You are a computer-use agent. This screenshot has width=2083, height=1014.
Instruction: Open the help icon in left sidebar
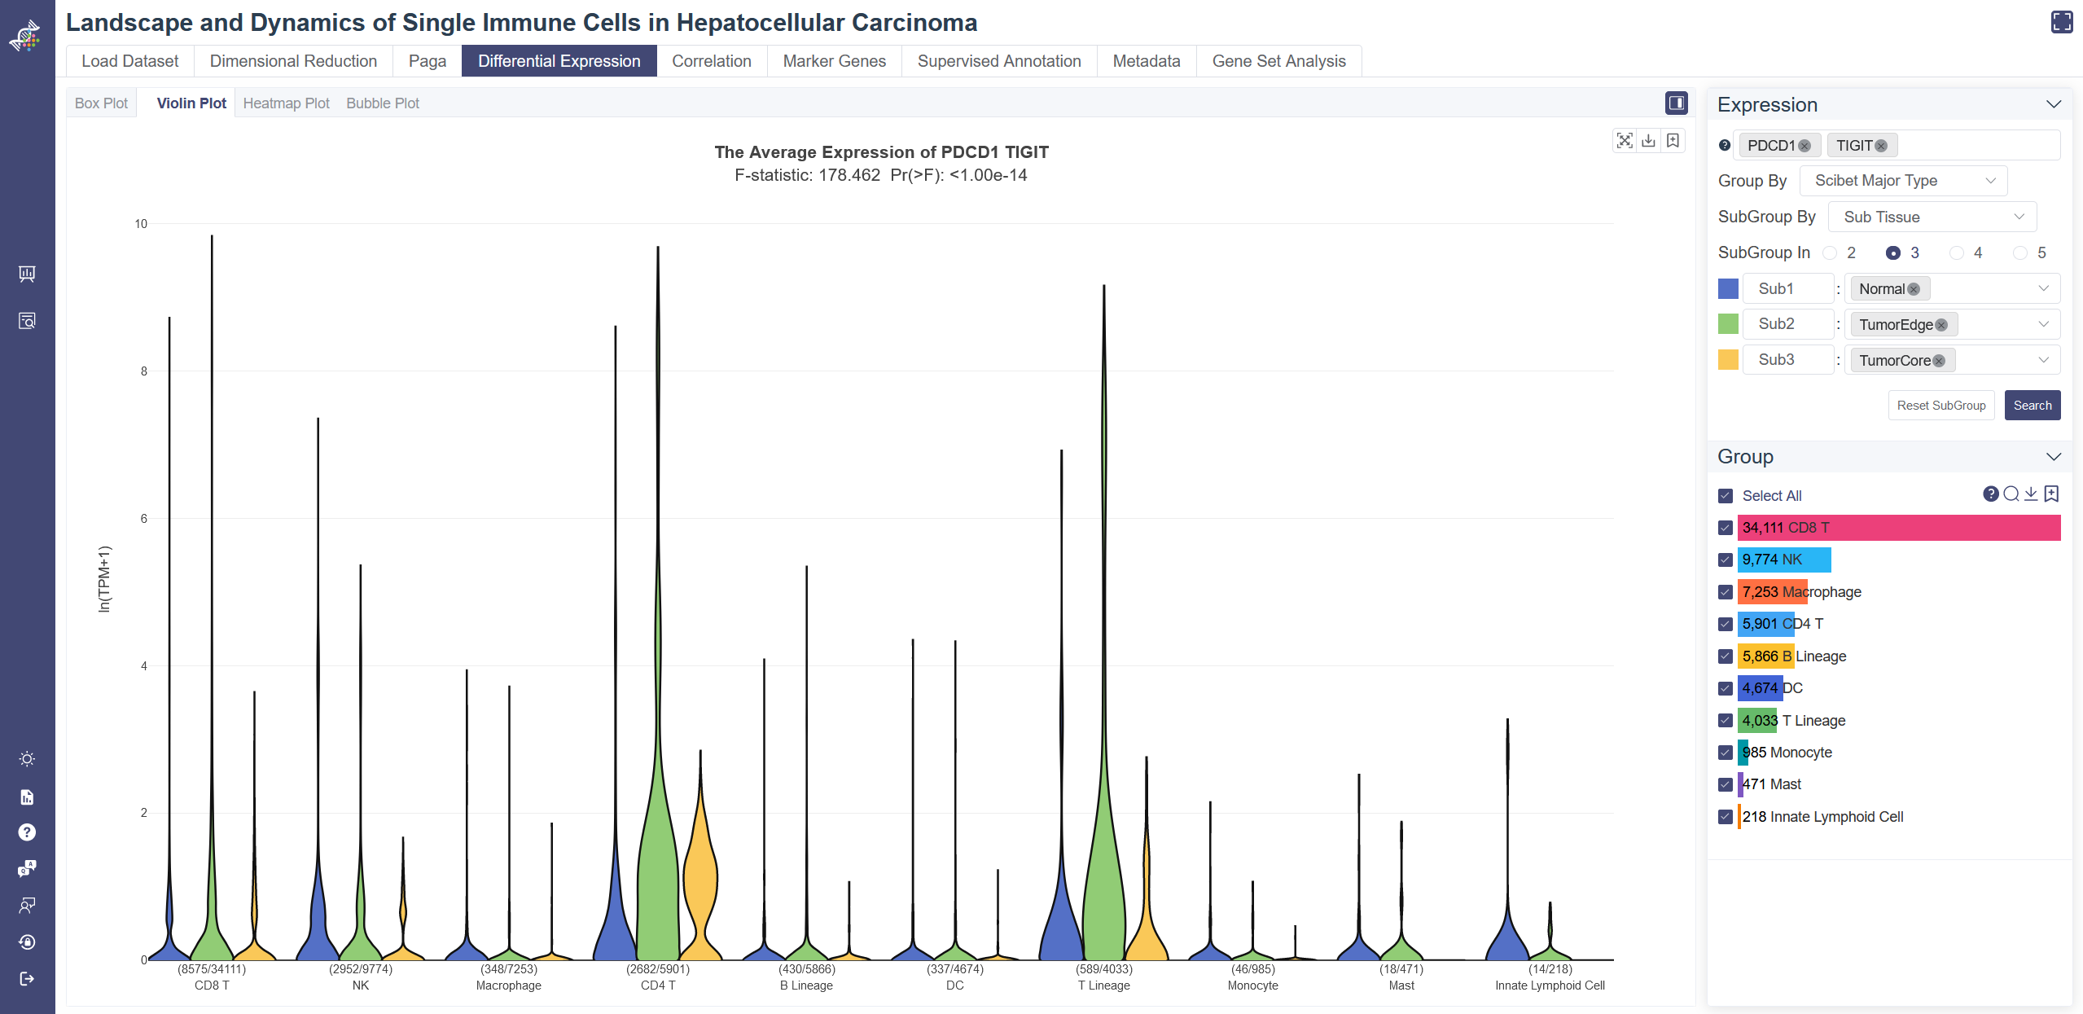click(27, 832)
